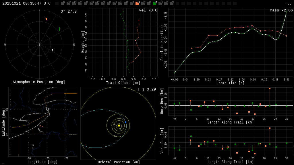
Task: Click the blue Earth dot on orbit
Action: [125, 122]
